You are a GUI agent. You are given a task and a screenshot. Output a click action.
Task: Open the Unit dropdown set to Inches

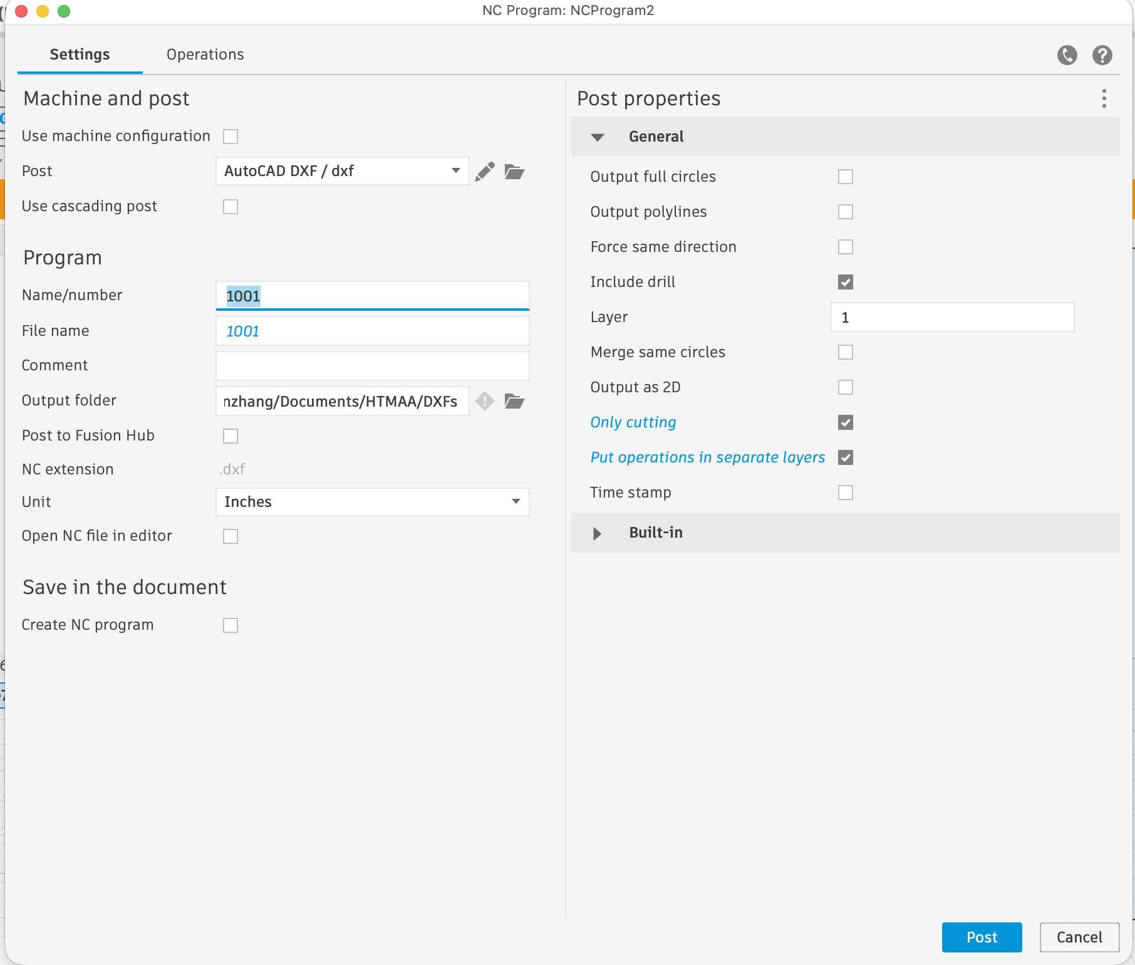tap(373, 502)
